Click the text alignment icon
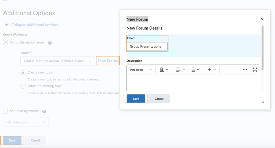275x148 pixels. 178,70
